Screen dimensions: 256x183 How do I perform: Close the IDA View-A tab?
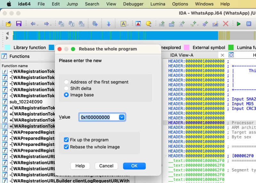(222, 55)
